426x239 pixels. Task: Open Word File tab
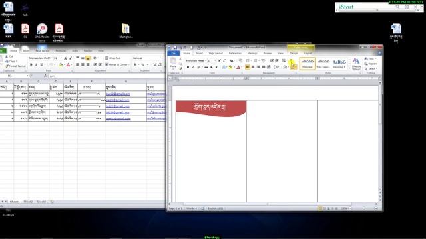(x=173, y=53)
